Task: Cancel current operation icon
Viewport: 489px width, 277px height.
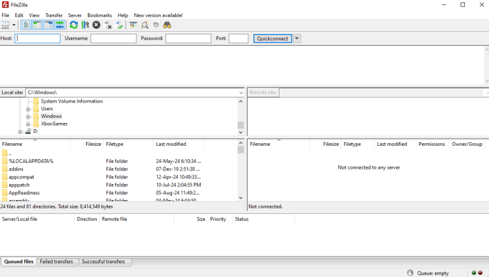Action: tap(96, 25)
